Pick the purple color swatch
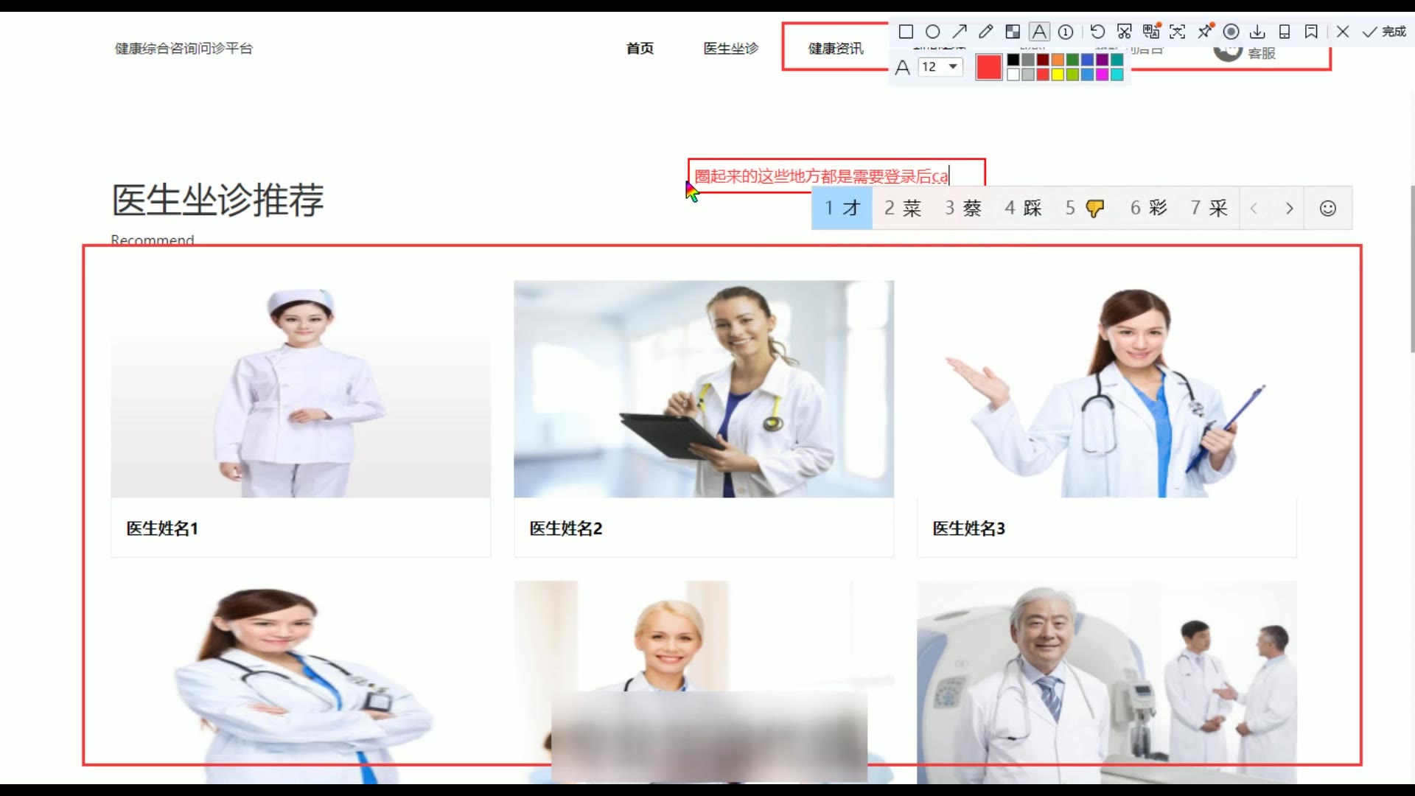This screenshot has height=796, width=1415. (x=1102, y=60)
